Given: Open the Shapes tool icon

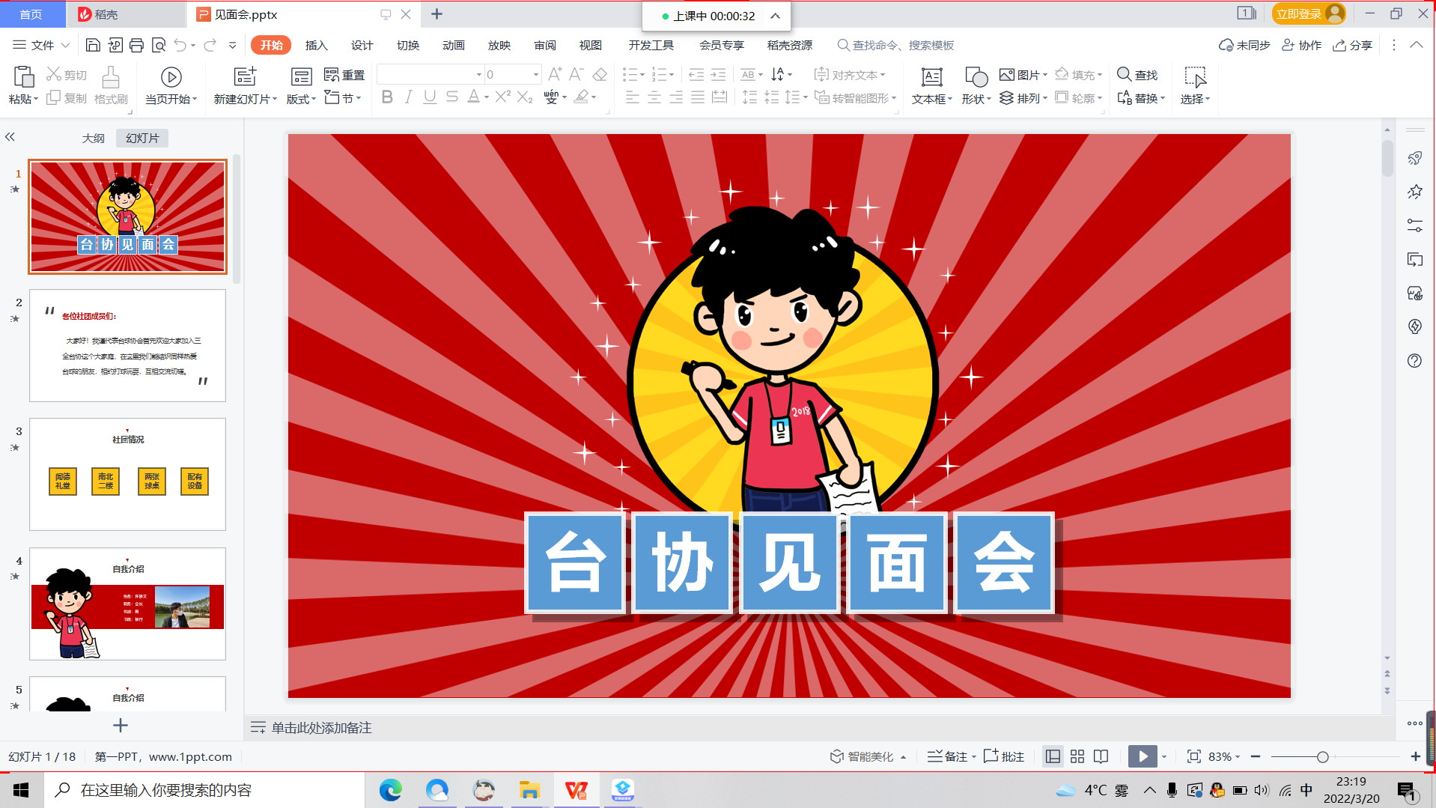Looking at the screenshot, I should [976, 77].
